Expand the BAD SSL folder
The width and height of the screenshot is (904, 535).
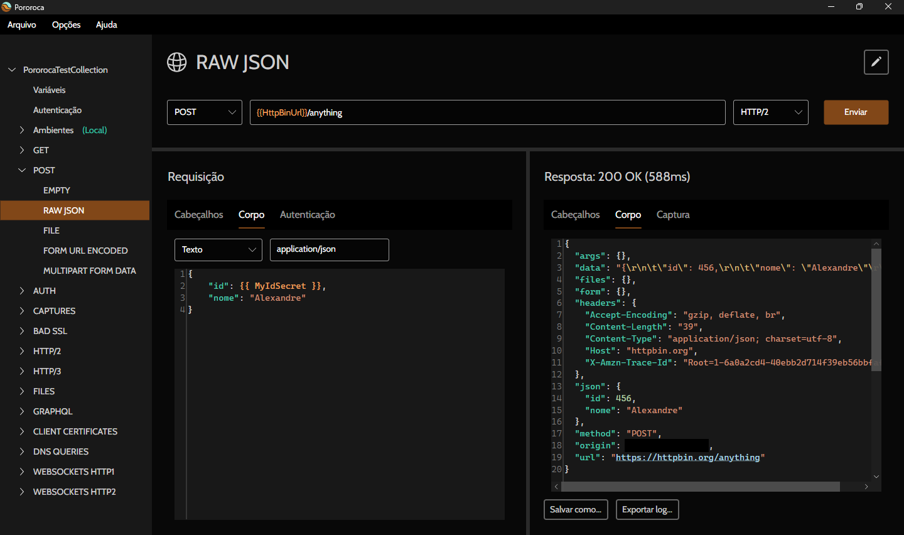(x=22, y=331)
